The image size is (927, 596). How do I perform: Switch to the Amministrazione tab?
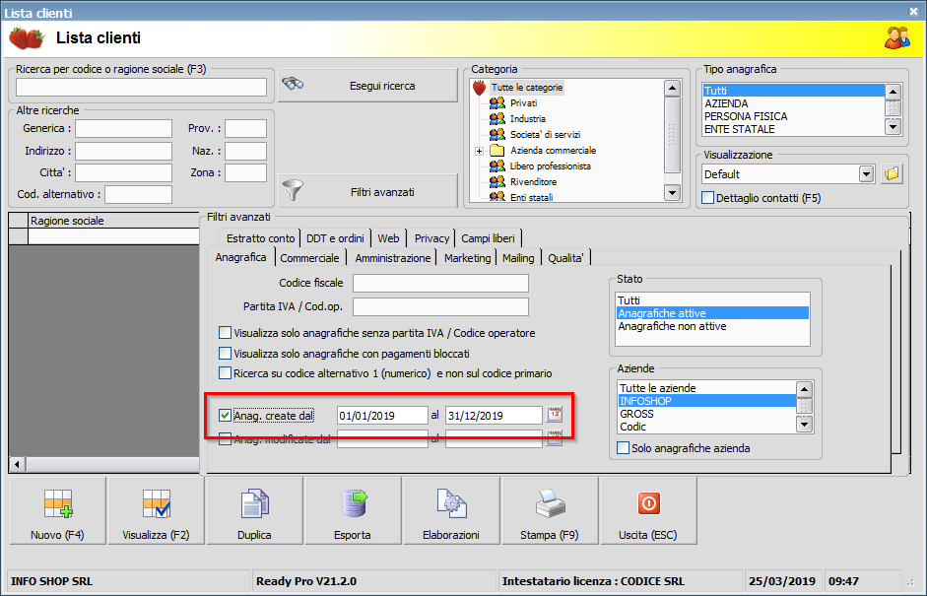point(392,258)
